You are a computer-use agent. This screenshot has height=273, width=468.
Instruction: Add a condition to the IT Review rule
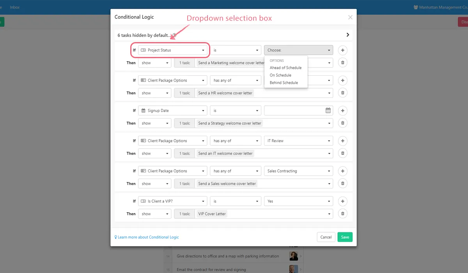pos(342,141)
